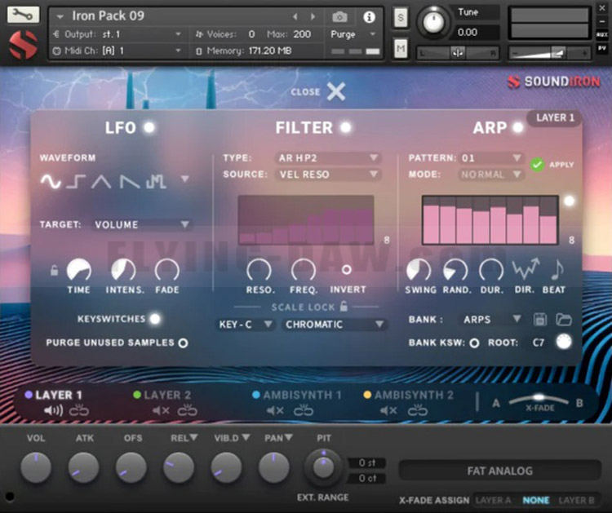612x513 pixels.
Task: Select the sine wave LFO waveform
Action: (x=51, y=182)
